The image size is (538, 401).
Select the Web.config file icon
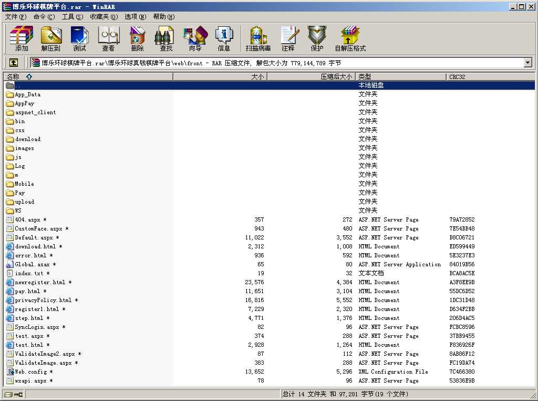pyautogui.click(x=11, y=372)
